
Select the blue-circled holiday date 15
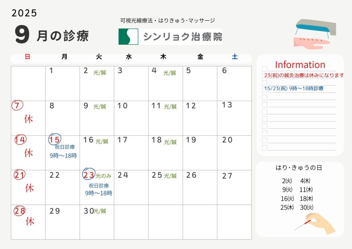pos(55,139)
